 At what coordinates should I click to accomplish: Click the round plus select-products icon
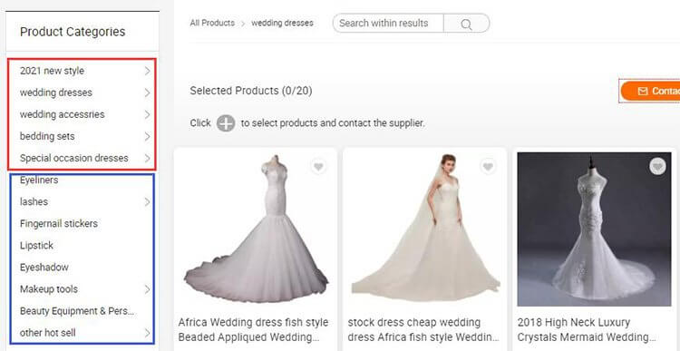coord(226,123)
